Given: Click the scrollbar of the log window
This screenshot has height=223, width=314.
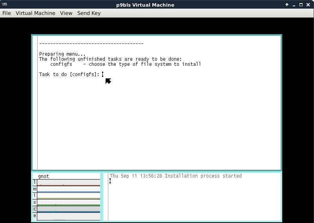Looking at the screenshot, I should coord(106,196).
